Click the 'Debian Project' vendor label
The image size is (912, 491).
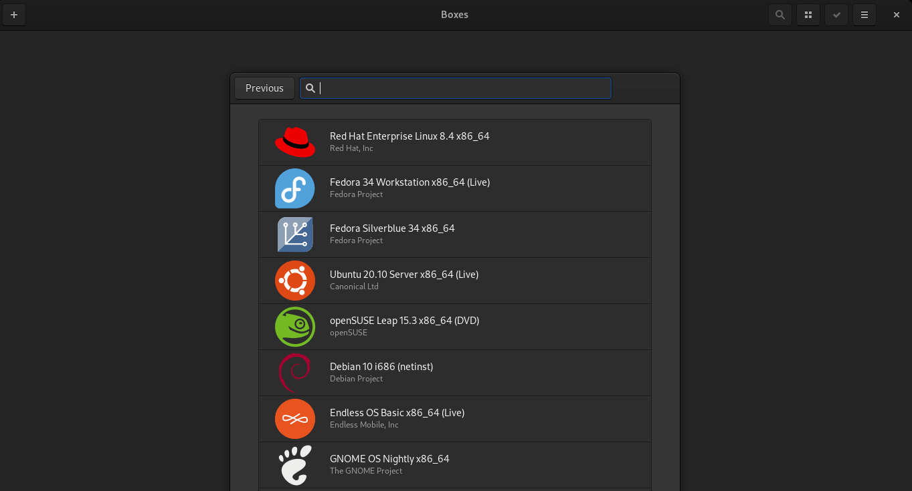click(x=356, y=379)
